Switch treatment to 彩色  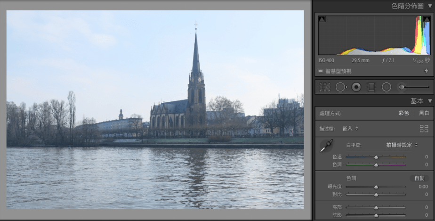[404, 113]
